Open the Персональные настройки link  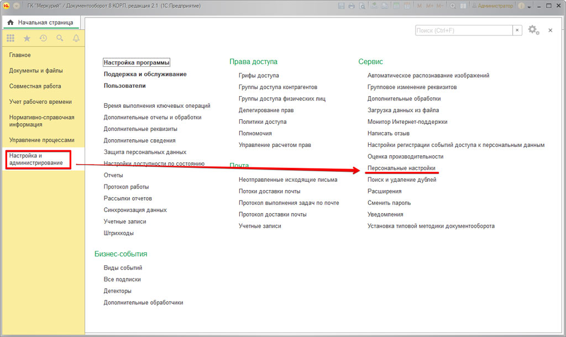pyautogui.click(x=401, y=168)
